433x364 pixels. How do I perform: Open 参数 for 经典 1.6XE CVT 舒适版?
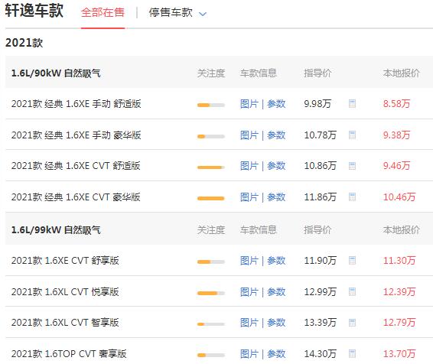click(x=276, y=166)
